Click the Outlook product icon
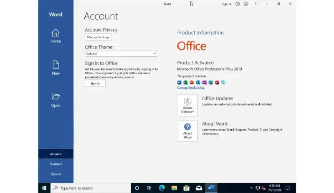 [198, 83]
